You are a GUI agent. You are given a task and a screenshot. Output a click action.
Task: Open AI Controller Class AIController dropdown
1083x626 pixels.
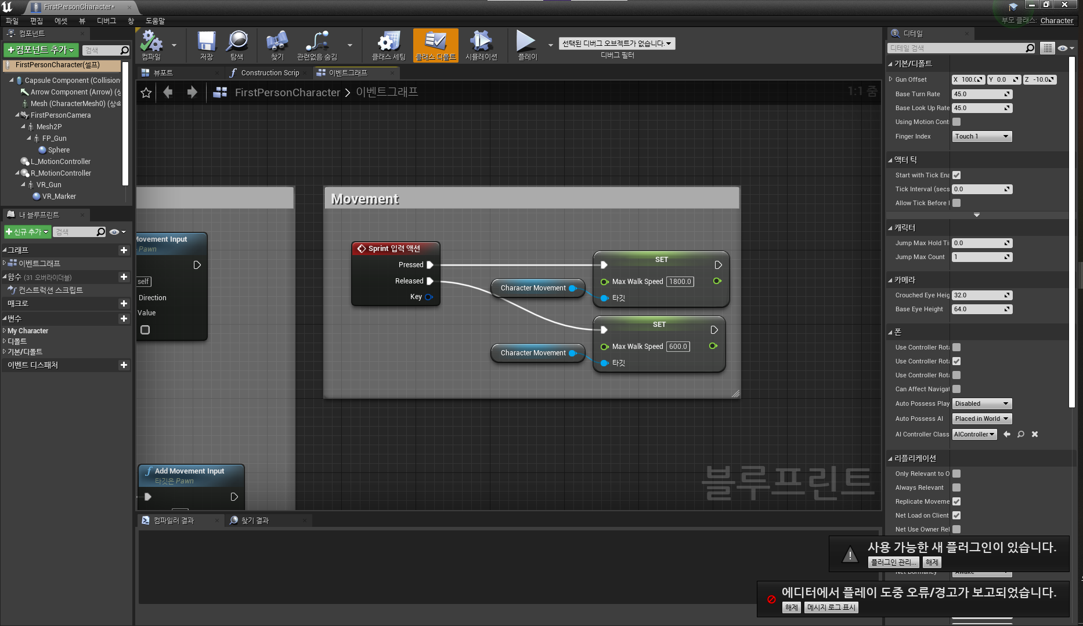tap(974, 434)
